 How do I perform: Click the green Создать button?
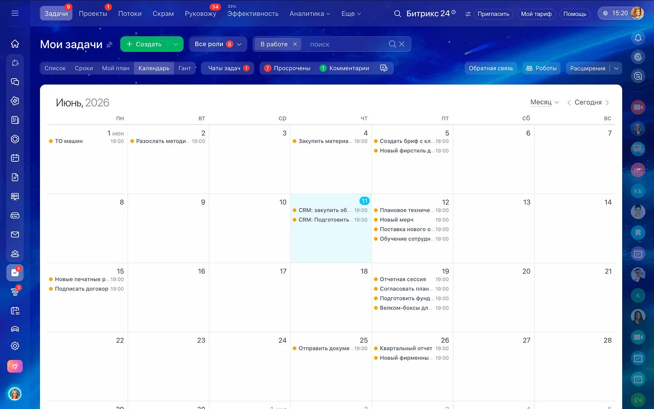click(144, 44)
